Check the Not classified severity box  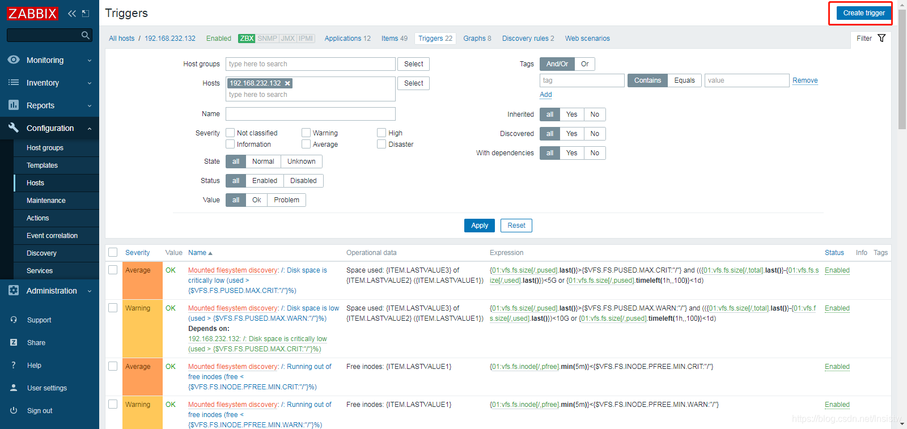coord(230,133)
